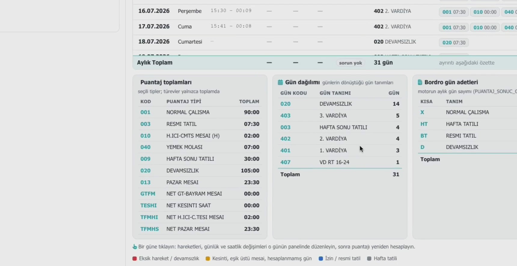
Task: Click the orange legend square for Kesinti
Action: point(207,258)
